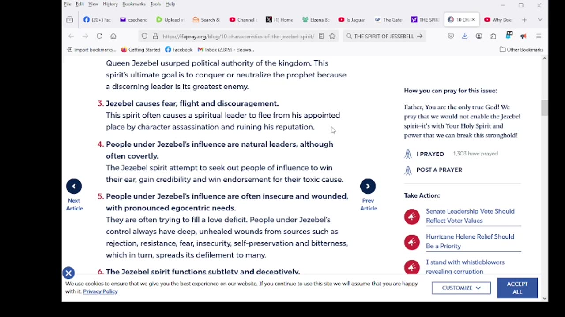Open the Firefox account icon
The height and width of the screenshot is (317, 565).
click(x=479, y=36)
